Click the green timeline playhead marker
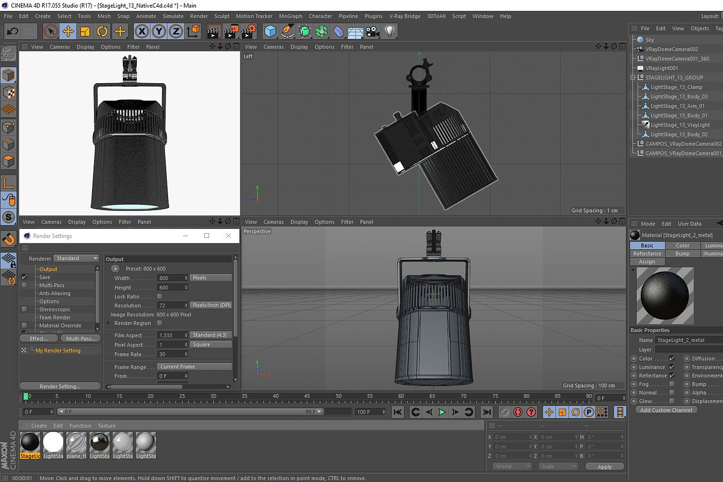 [26, 396]
